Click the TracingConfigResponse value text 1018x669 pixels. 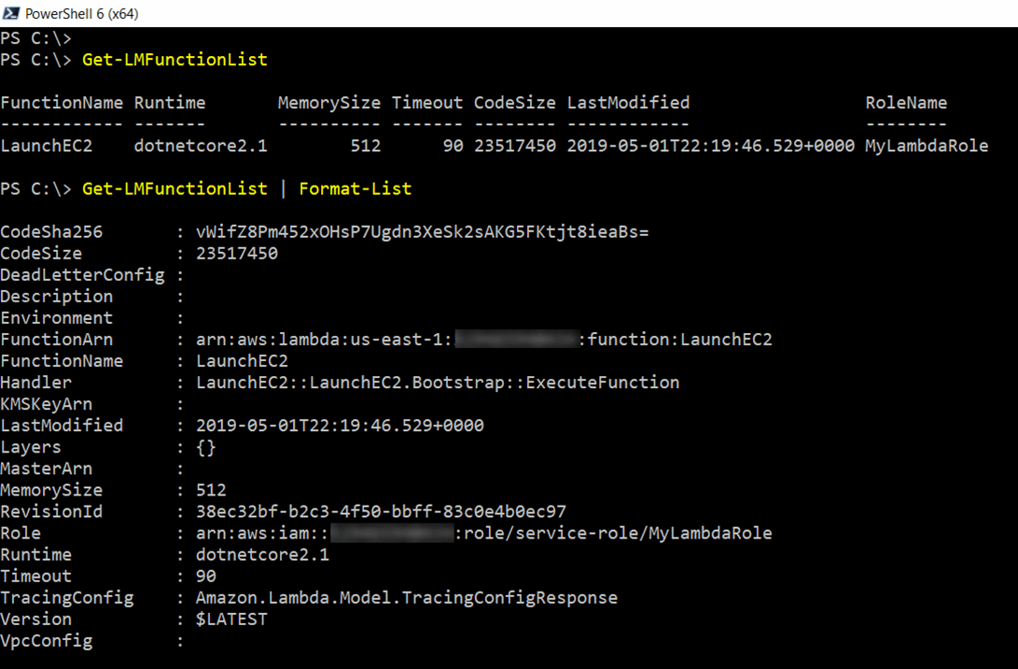pos(406,597)
